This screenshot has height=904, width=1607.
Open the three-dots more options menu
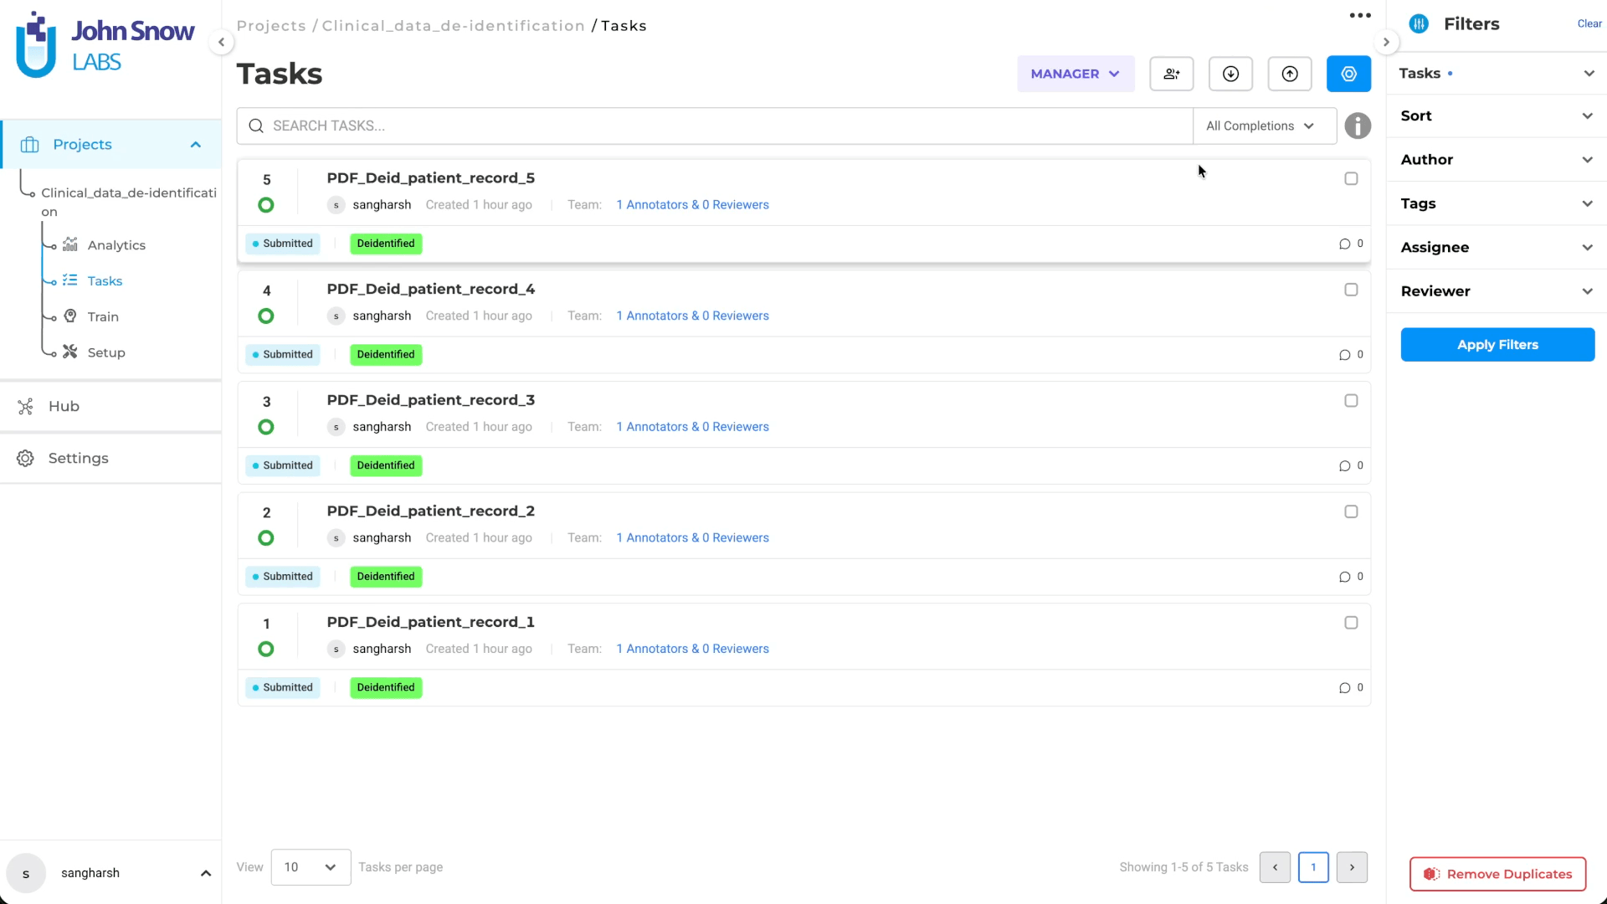click(x=1360, y=16)
